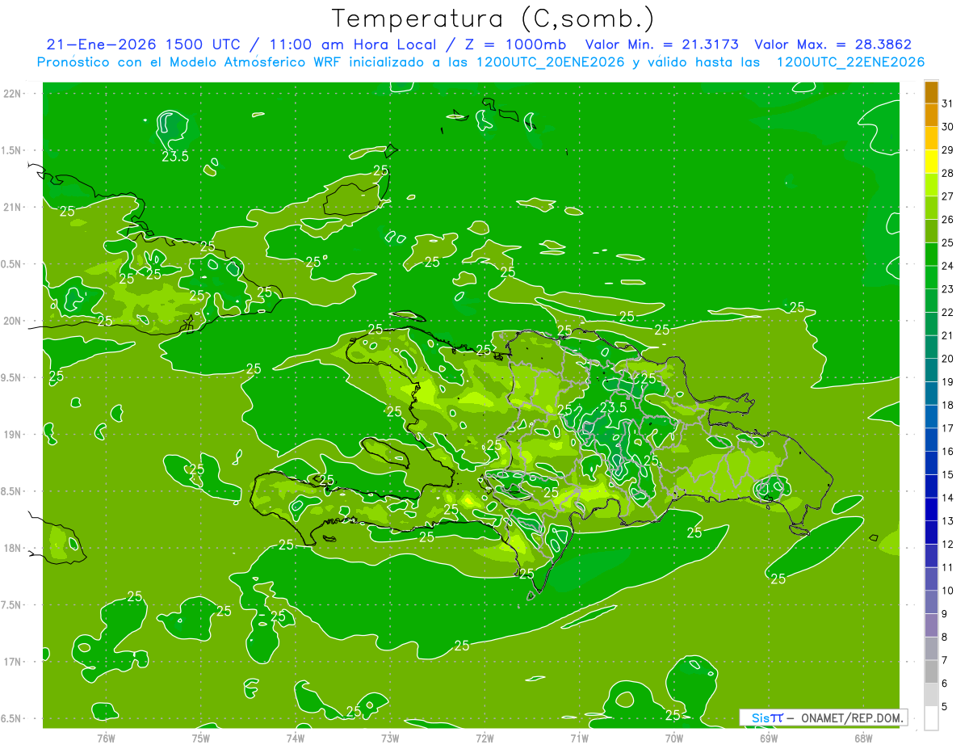Click the '76W' longitude axis label
This screenshot has height=749, width=969.
(x=106, y=738)
